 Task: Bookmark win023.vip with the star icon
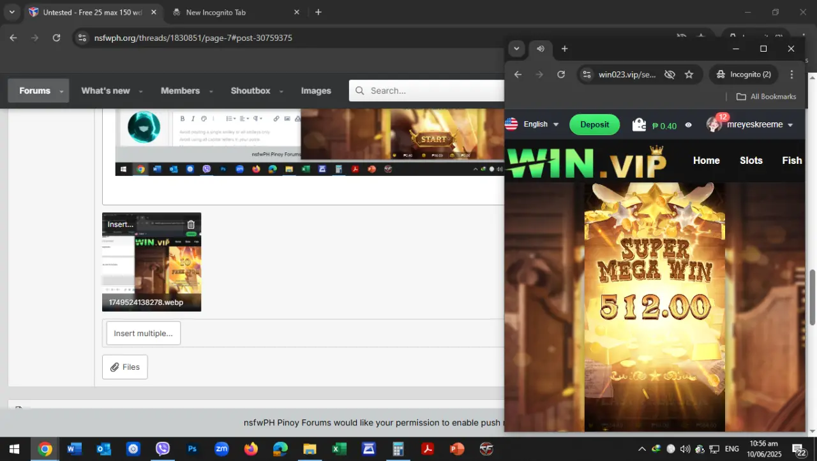689,75
